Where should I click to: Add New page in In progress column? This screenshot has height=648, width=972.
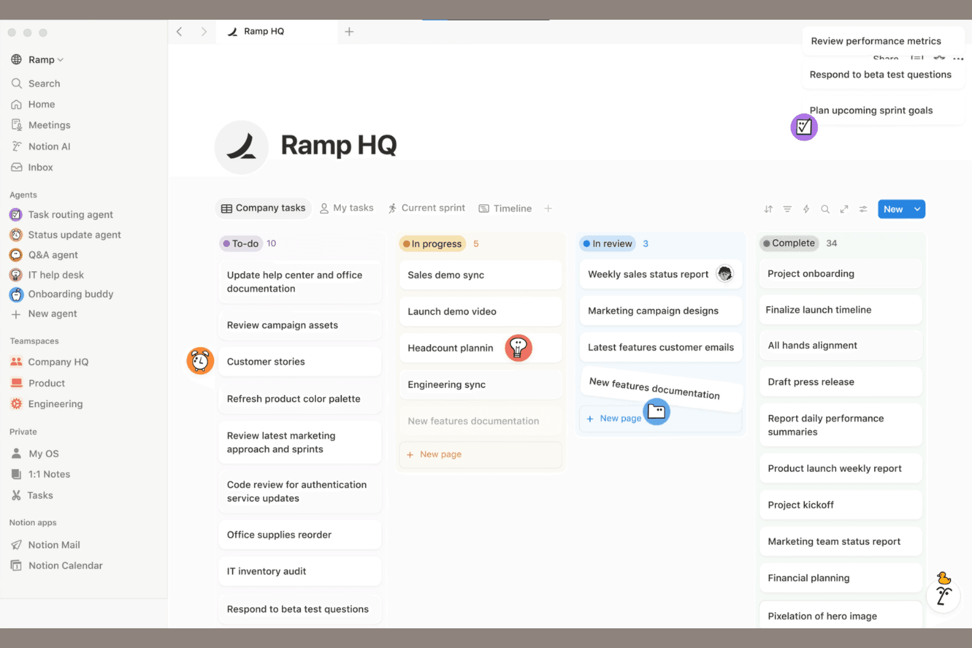click(480, 454)
